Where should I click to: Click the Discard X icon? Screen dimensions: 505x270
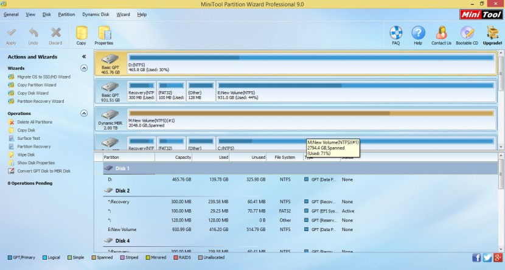(x=56, y=32)
